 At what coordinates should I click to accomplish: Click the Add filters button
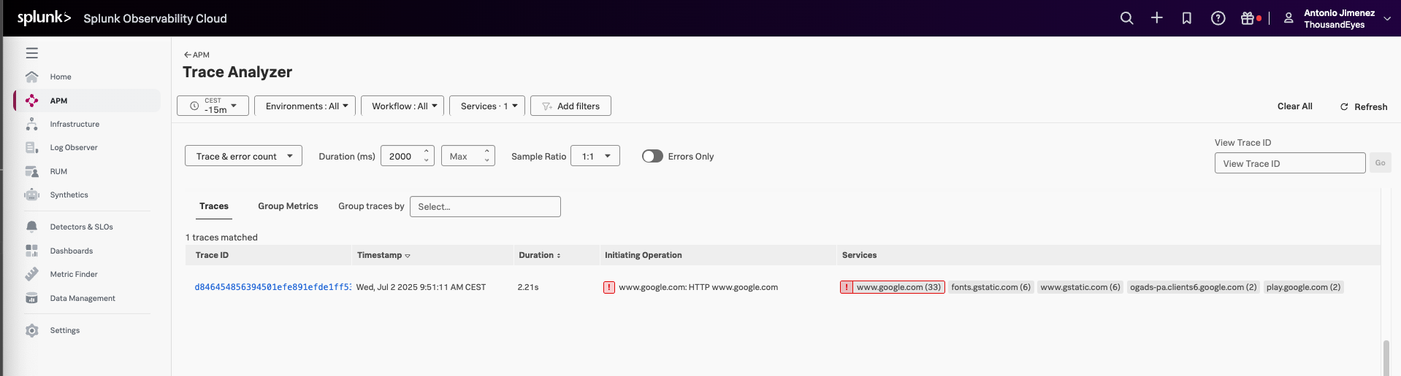click(x=570, y=106)
